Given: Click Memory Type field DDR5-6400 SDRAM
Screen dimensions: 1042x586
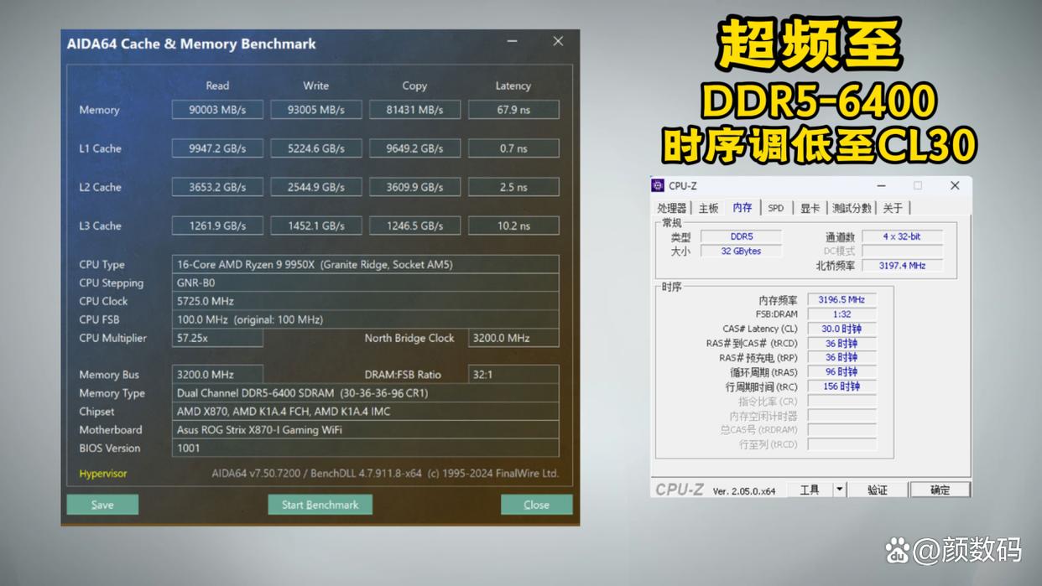Looking at the screenshot, I should point(366,393).
